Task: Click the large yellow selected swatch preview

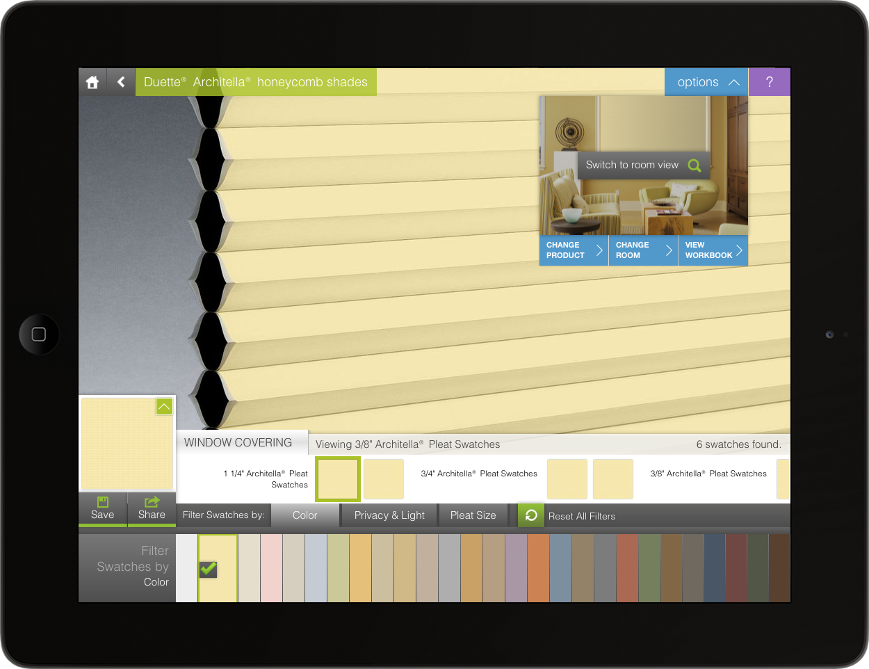Action: [127, 444]
